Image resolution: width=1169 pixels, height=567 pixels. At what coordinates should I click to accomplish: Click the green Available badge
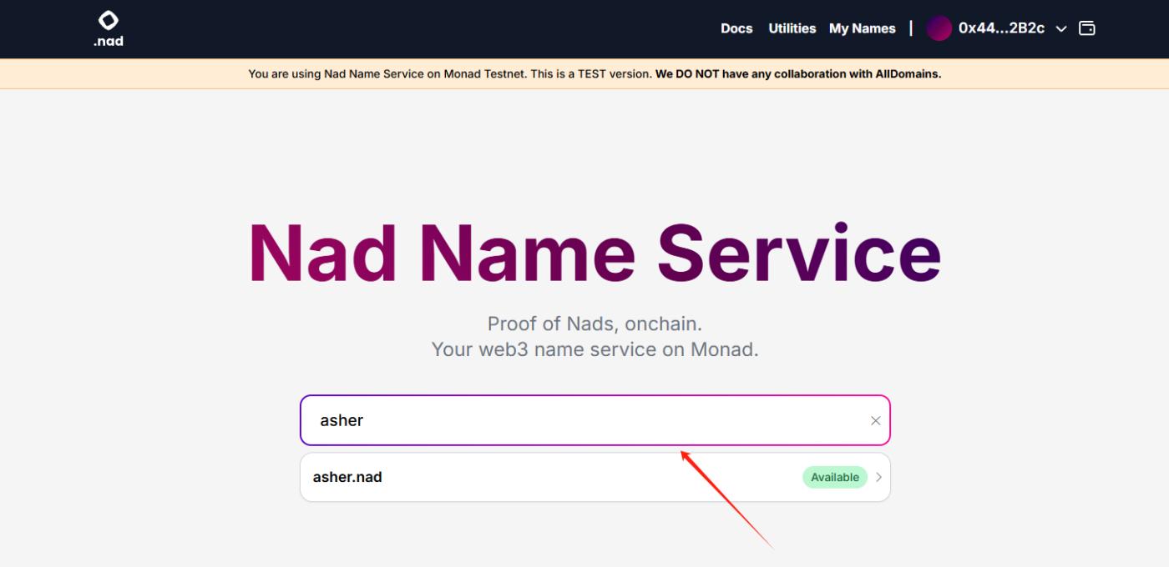tap(834, 478)
